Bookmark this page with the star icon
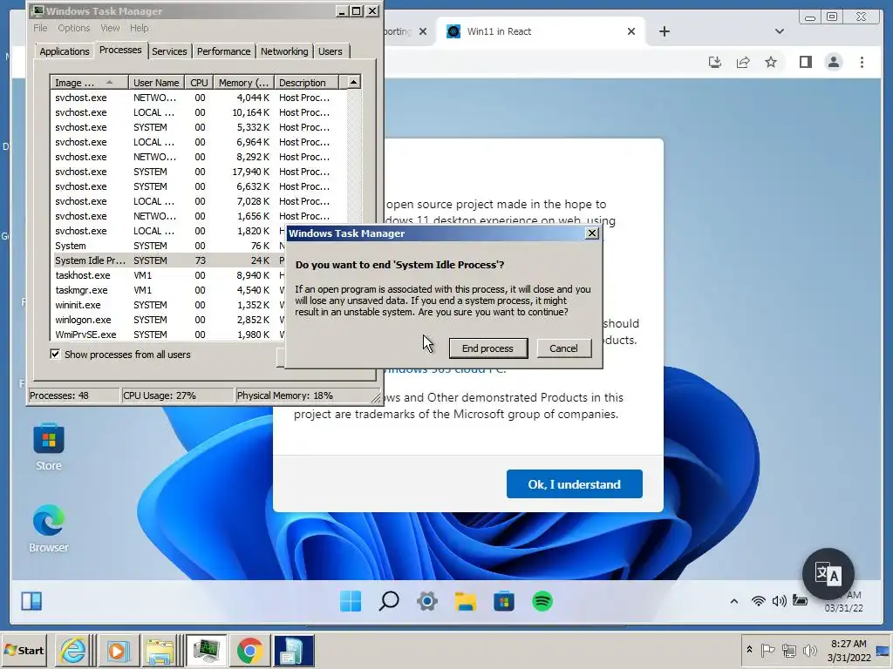The image size is (893, 669). pyautogui.click(x=771, y=62)
